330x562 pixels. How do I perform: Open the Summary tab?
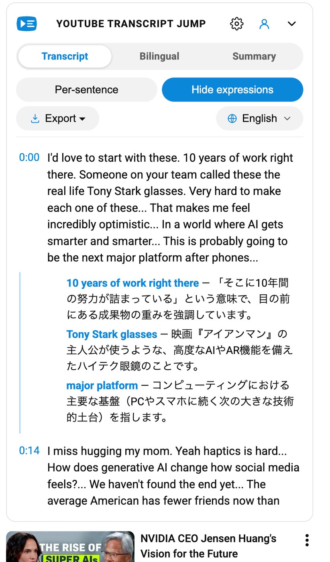pyautogui.click(x=254, y=56)
